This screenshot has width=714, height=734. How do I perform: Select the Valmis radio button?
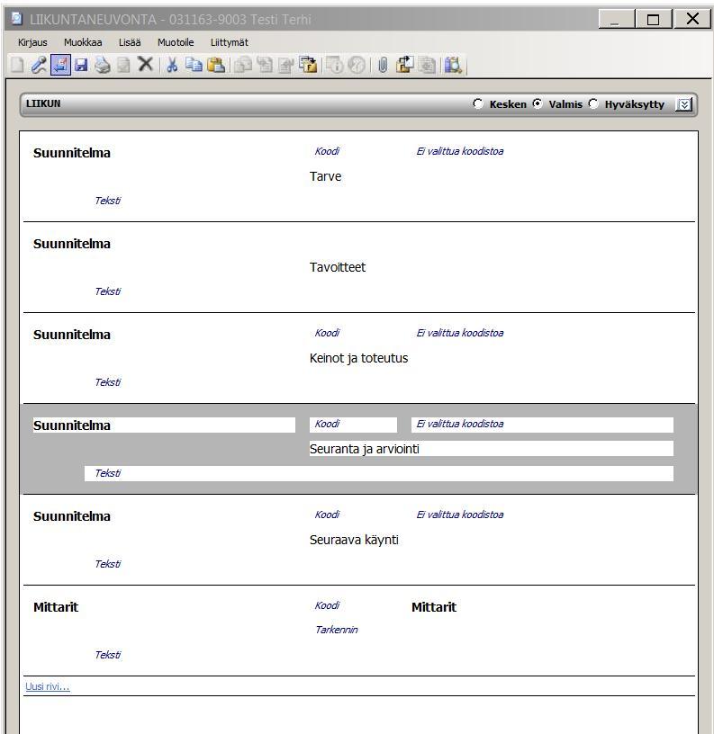538,103
